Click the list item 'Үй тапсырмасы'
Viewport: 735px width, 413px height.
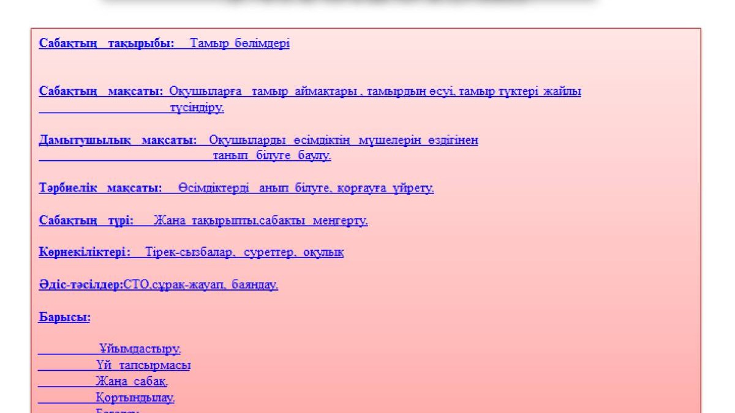(143, 365)
